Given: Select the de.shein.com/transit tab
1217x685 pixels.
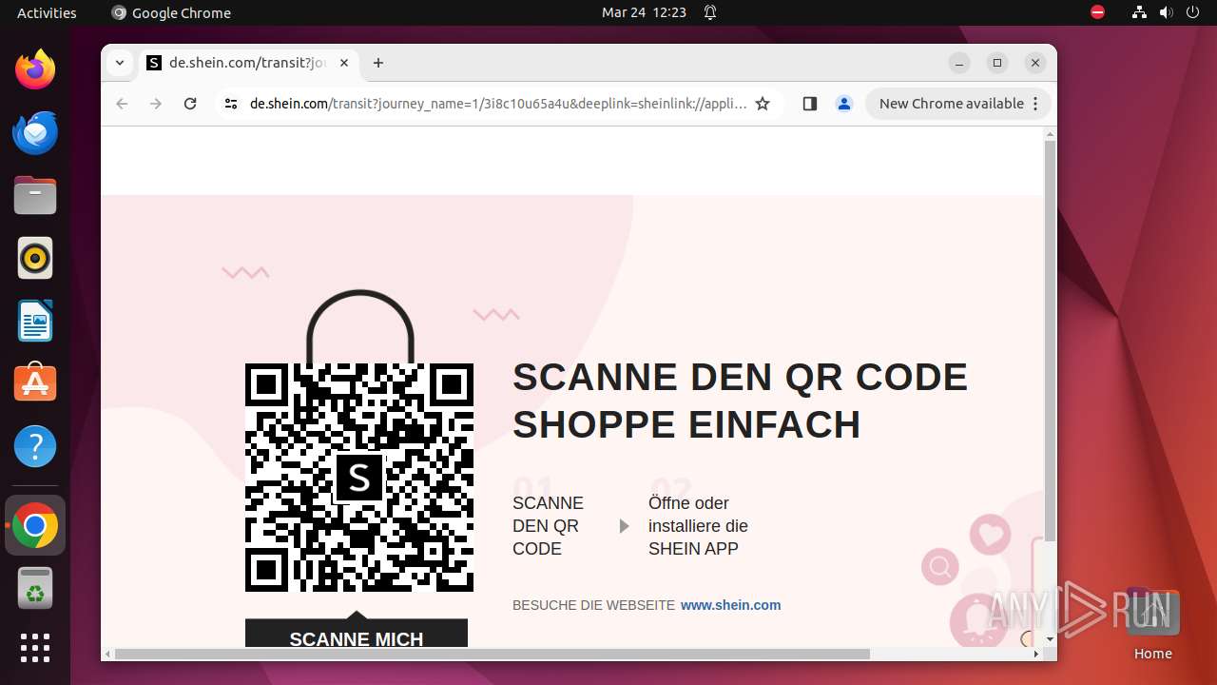Looking at the screenshot, I should (249, 63).
